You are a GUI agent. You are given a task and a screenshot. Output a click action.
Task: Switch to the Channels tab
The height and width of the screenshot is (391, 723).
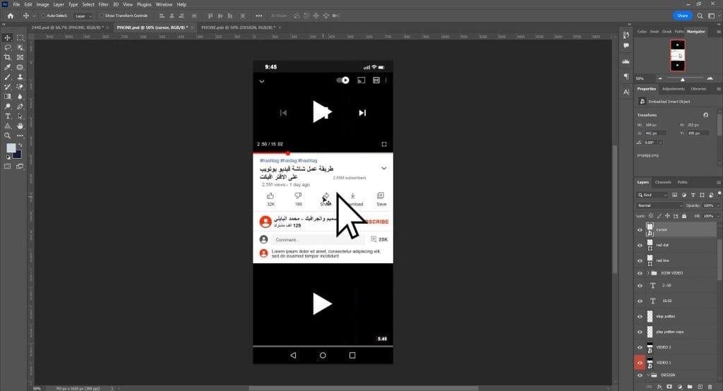point(663,182)
